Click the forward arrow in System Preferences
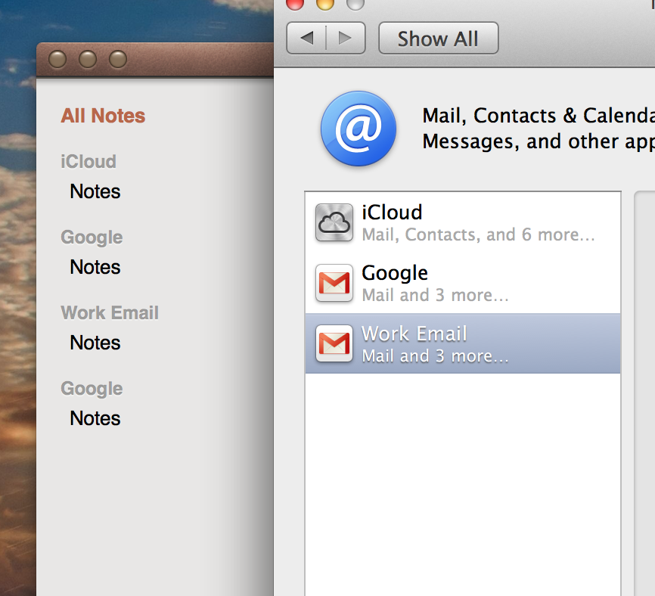The height and width of the screenshot is (596, 655). coord(346,38)
